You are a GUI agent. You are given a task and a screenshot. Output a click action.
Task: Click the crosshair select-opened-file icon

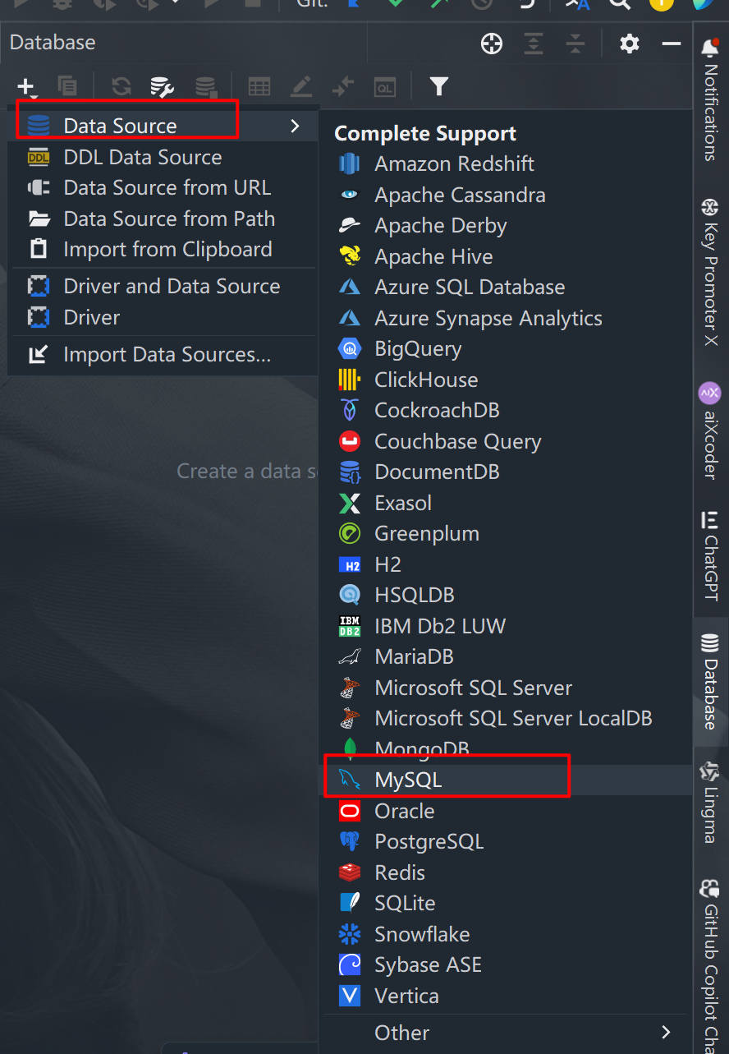click(491, 44)
